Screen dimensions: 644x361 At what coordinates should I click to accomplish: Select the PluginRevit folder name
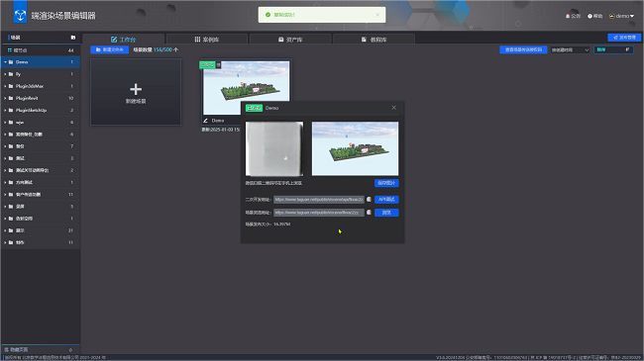(x=27, y=98)
